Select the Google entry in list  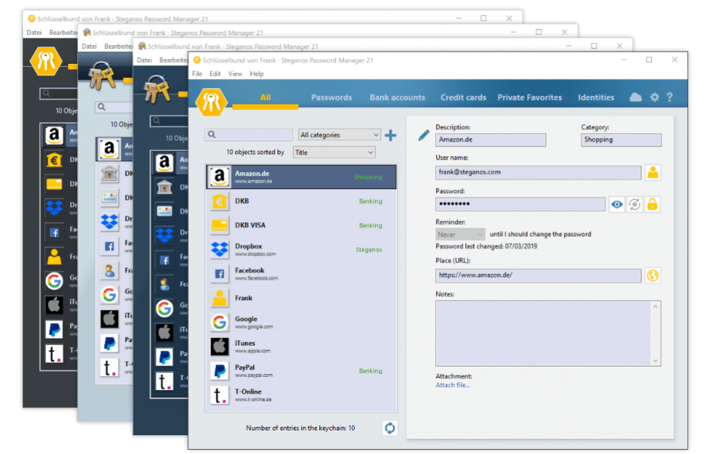pos(301,323)
